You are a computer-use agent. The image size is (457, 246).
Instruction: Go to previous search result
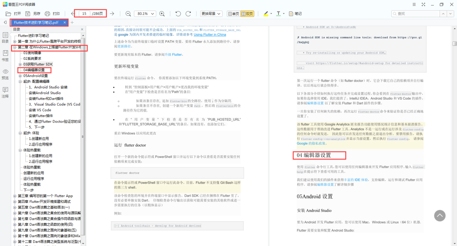(x=443, y=14)
